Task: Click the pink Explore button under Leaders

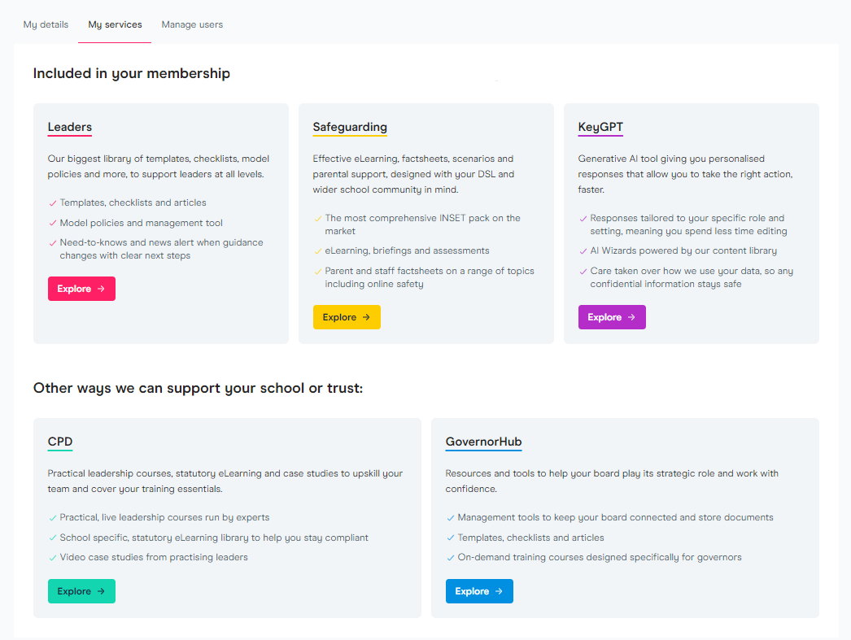Action: click(81, 289)
